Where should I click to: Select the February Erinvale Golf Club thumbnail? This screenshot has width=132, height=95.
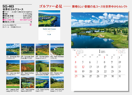tap(28, 49)
